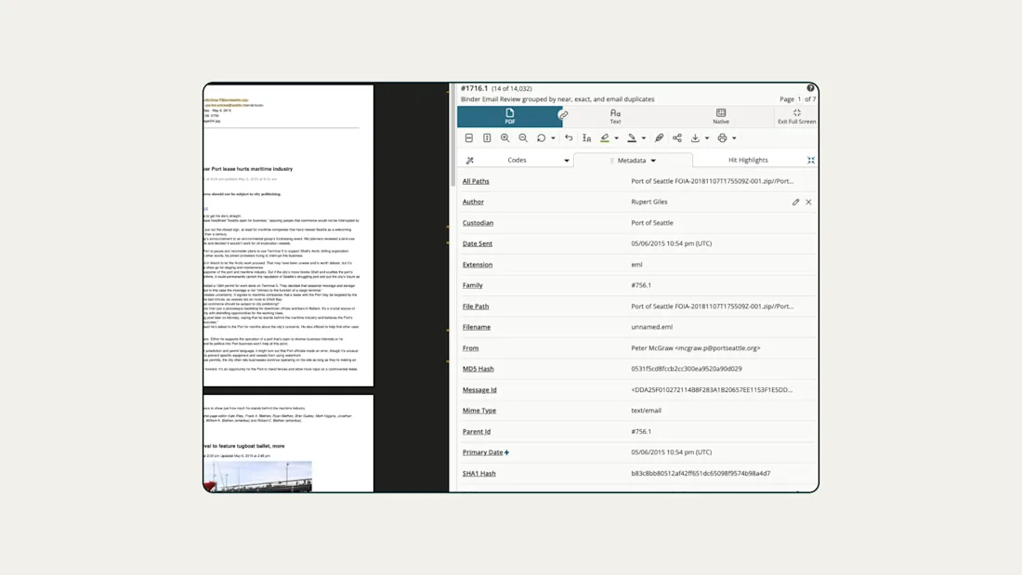Viewport: 1022px width, 575px height.
Task: Click the Primary Date field label
Action: pos(483,452)
